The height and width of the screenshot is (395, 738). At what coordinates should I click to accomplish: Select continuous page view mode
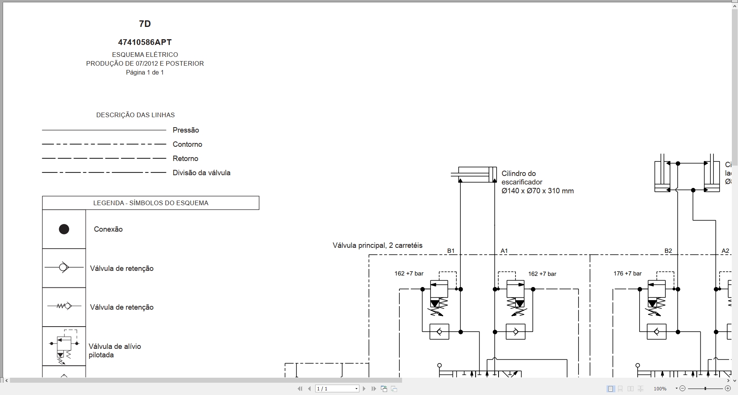[x=620, y=389]
